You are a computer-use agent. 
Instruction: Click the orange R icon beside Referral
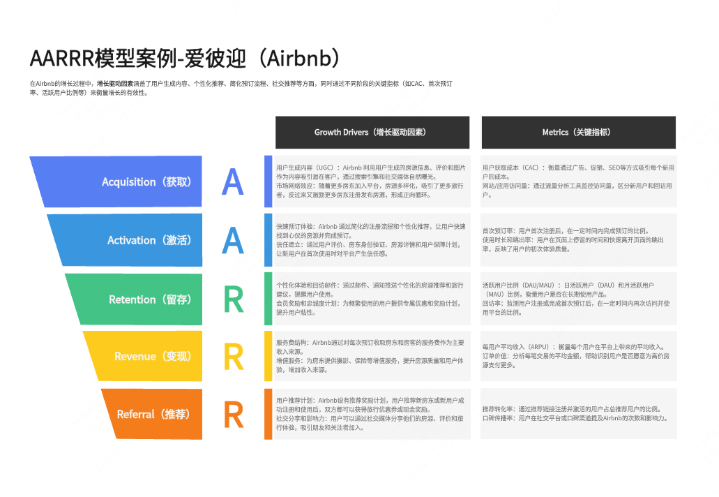[x=233, y=414]
